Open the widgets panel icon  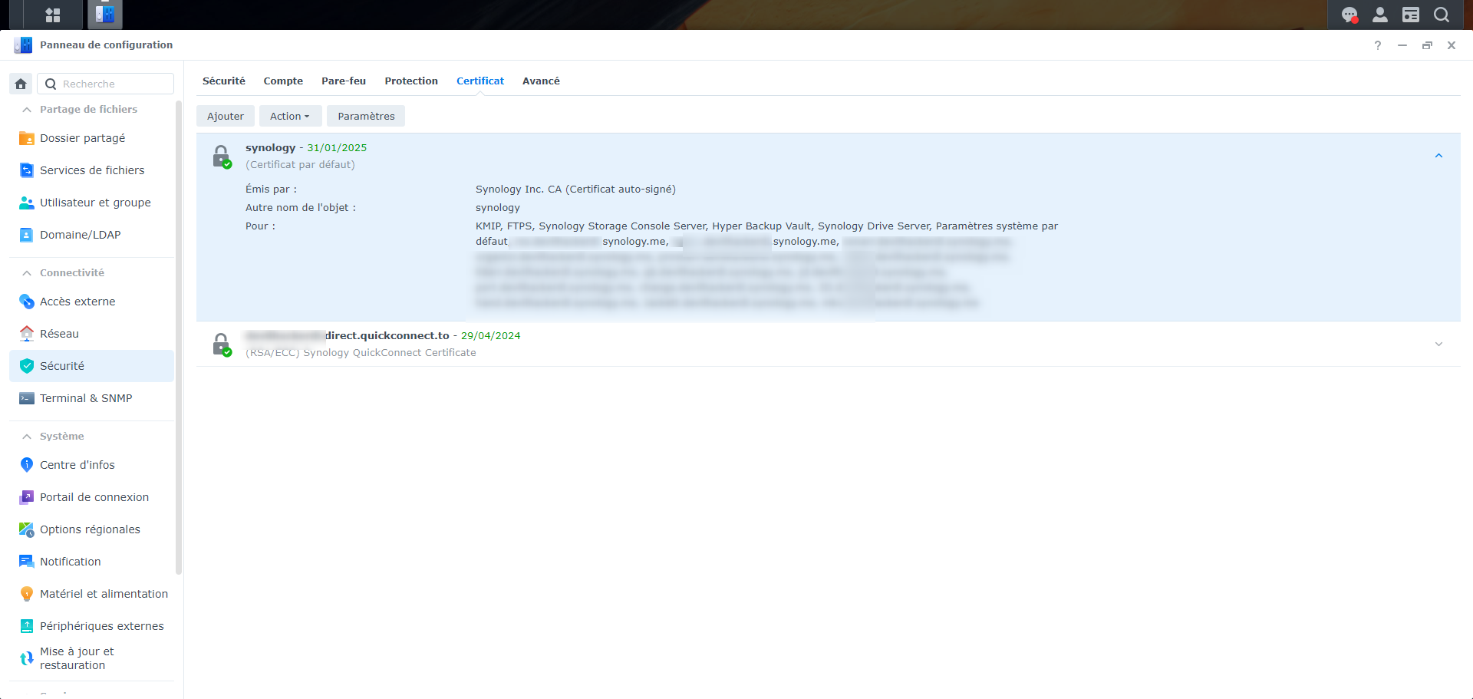pyautogui.click(x=1411, y=15)
